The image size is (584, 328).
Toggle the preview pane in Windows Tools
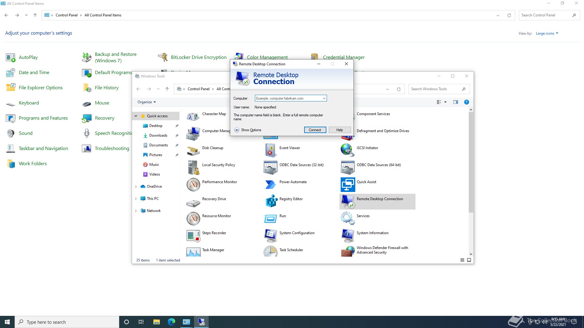[x=455, y=102]
